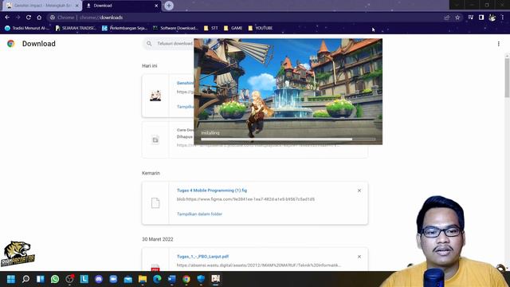Open a new tab with plus button
510x287 pixels.
pos(169,6)
